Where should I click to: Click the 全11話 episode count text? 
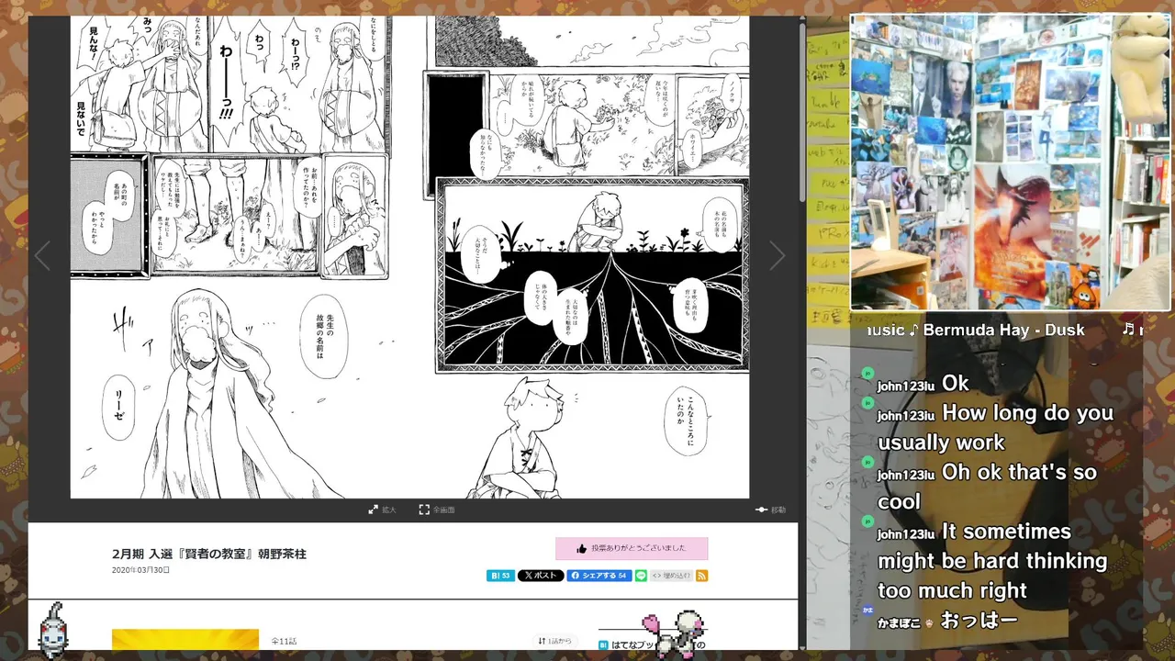point(284,641)
